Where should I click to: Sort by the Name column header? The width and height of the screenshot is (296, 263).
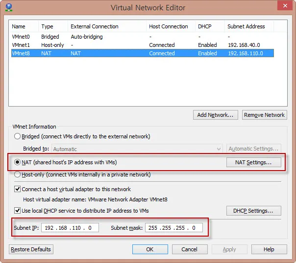coord(24,26)
